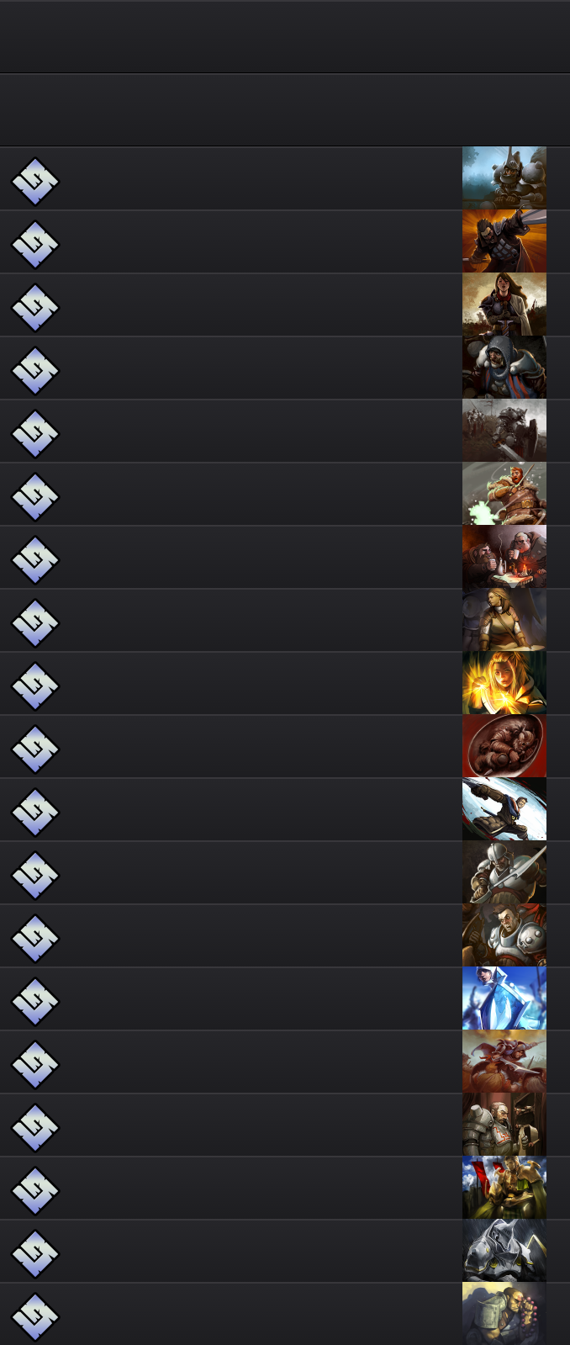Select the red-hooded rider with blade thumbnail

(x=504, y=1062)
